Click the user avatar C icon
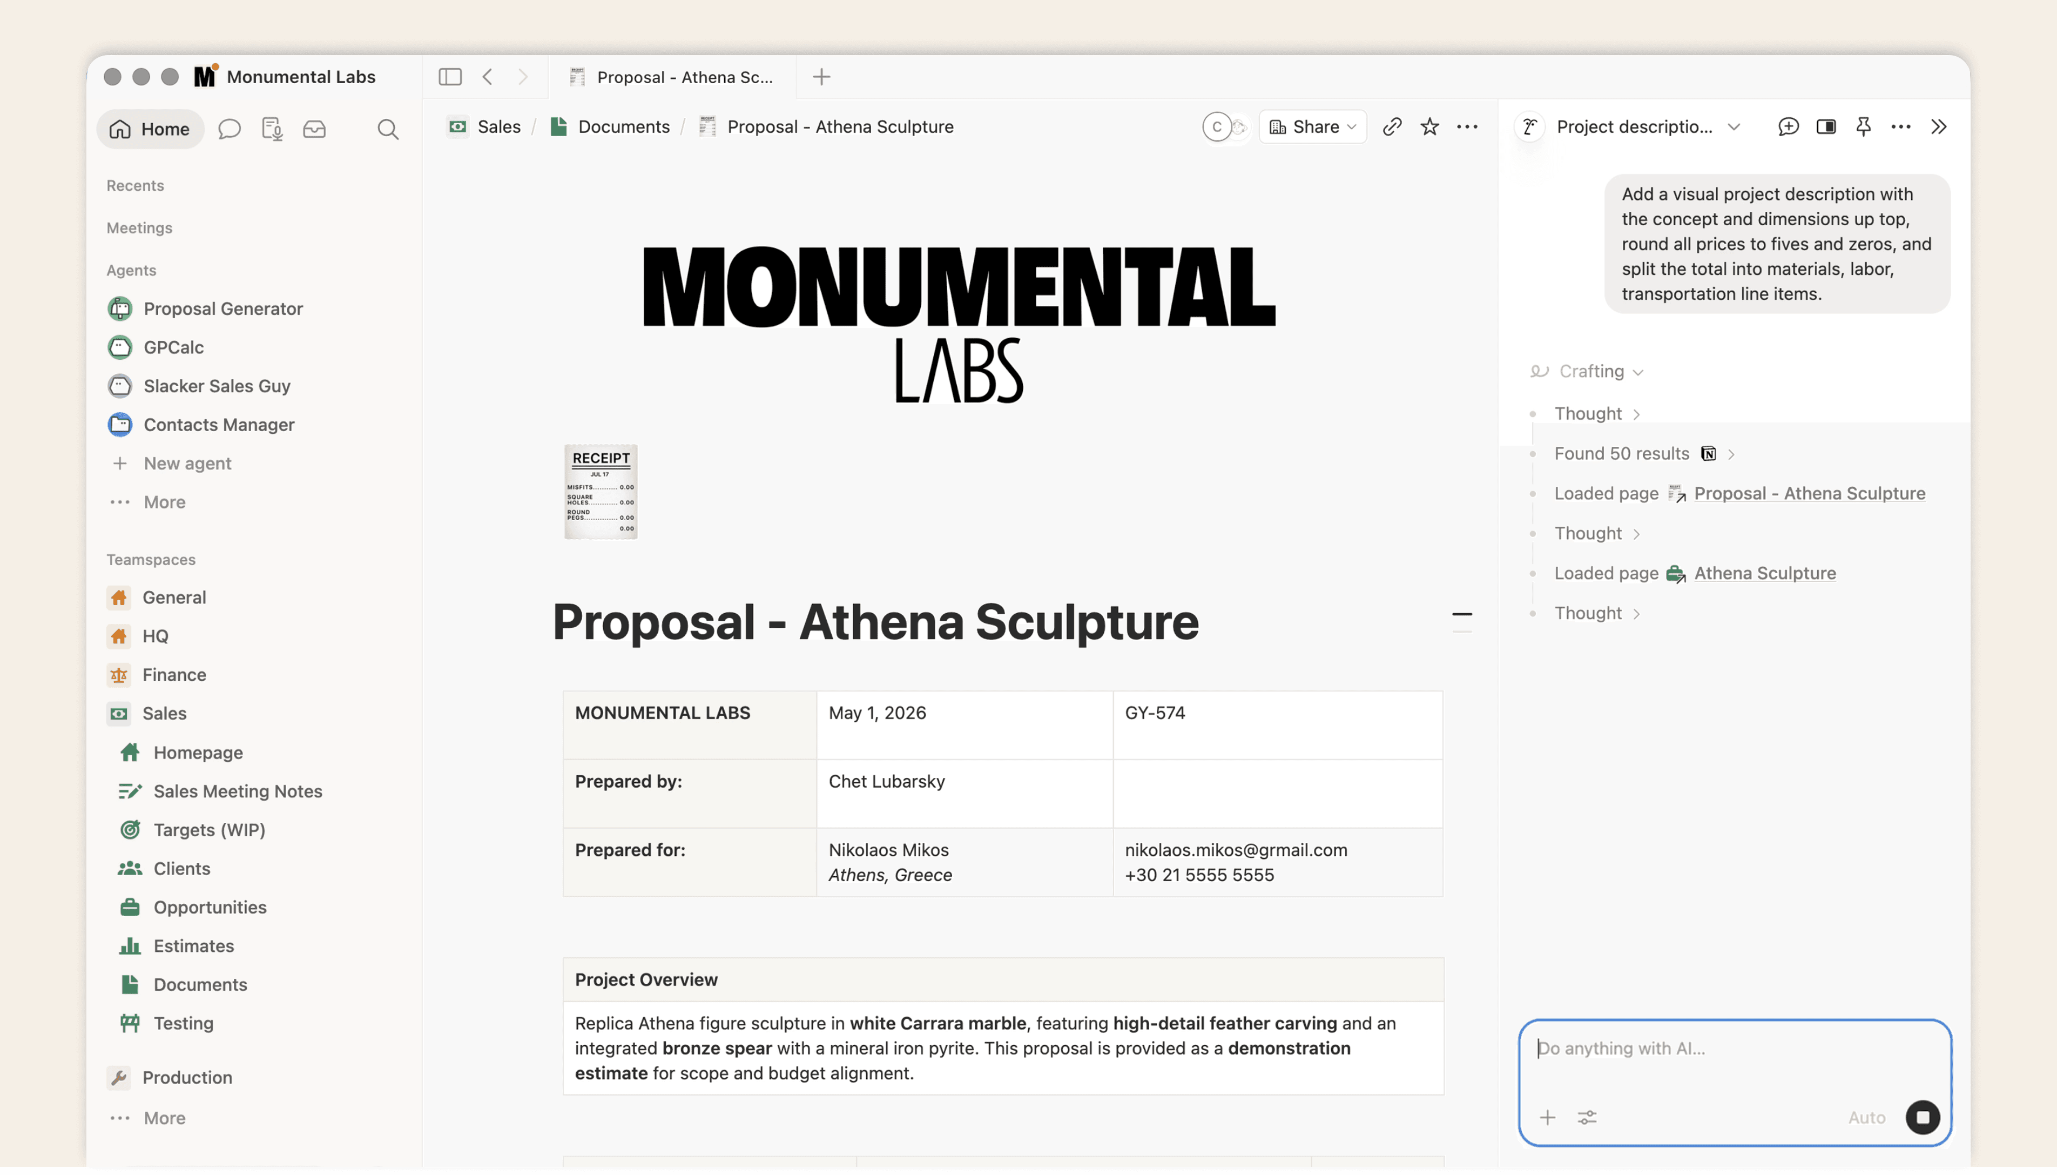 [x=1217, y=127]
